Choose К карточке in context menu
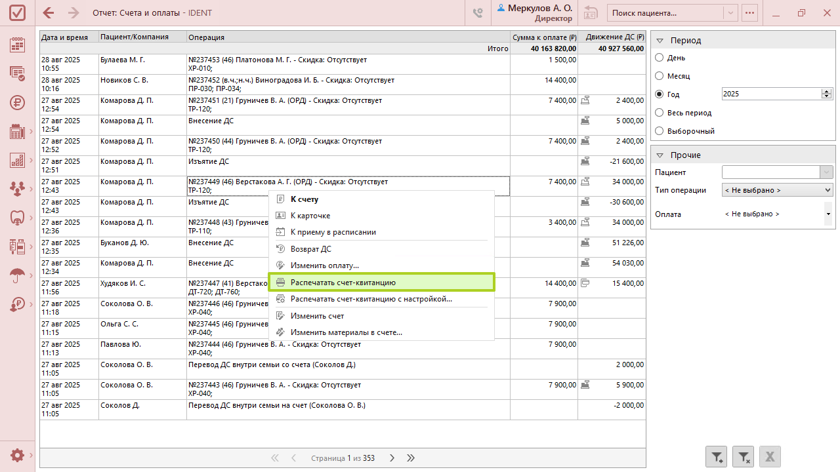Viewport: 840px width, 472px height. click(381, 216)
